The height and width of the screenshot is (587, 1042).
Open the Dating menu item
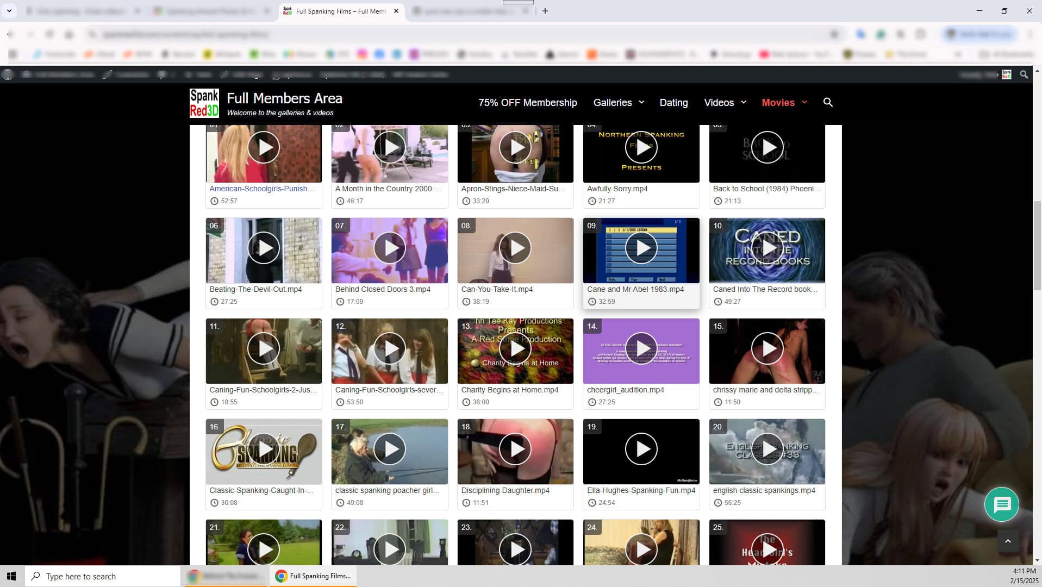[673, 102]
